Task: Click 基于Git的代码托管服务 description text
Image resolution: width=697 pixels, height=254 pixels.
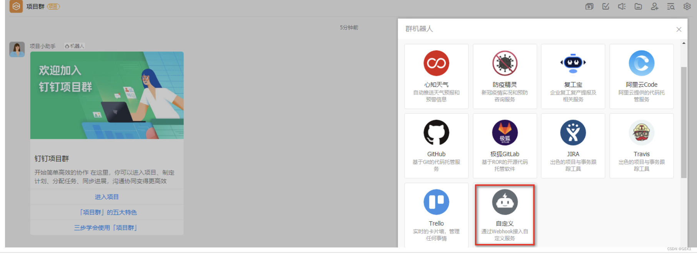Action: (436, 165)
